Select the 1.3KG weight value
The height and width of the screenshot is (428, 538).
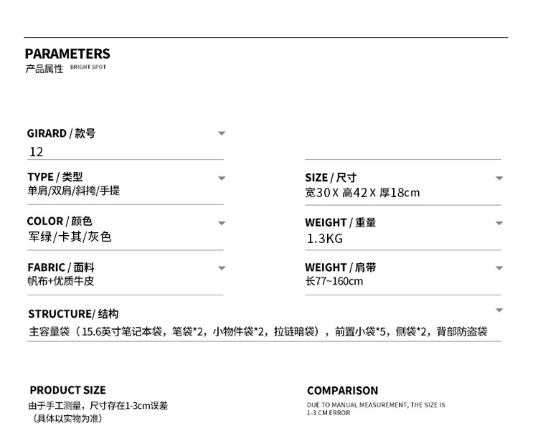point(325,239)
